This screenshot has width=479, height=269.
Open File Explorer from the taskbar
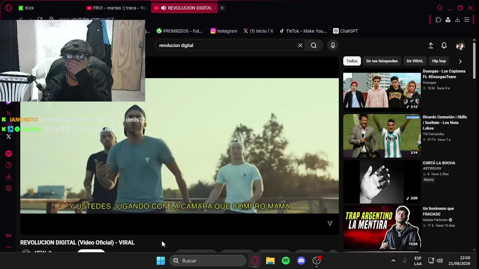(x=270, y=261)
